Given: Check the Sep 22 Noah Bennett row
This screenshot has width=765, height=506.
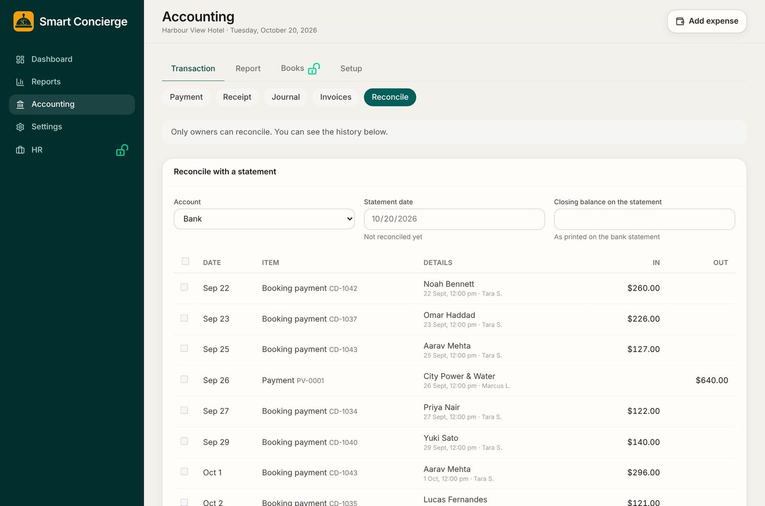Looking at the screenshot, I should tap(184, 287).
